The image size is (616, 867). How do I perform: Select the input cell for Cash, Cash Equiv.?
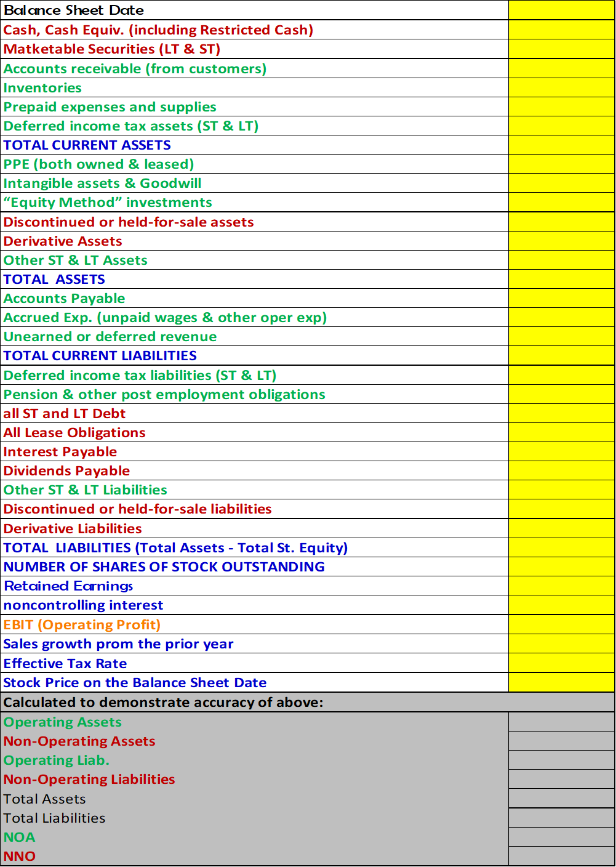[x=561, y=30]
